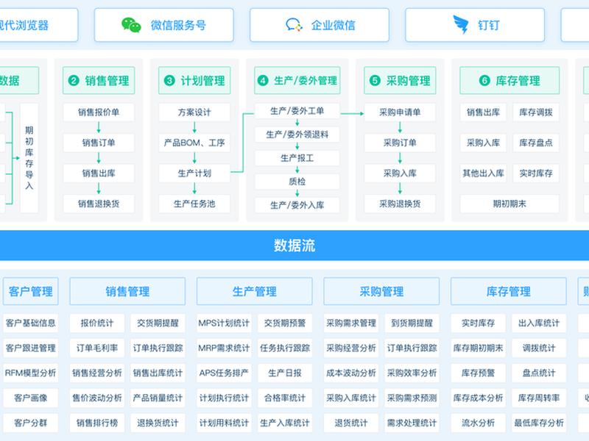589x441 pixels.
Task: Click the 最低库存分析 item
Action: [x=539, y=423]
